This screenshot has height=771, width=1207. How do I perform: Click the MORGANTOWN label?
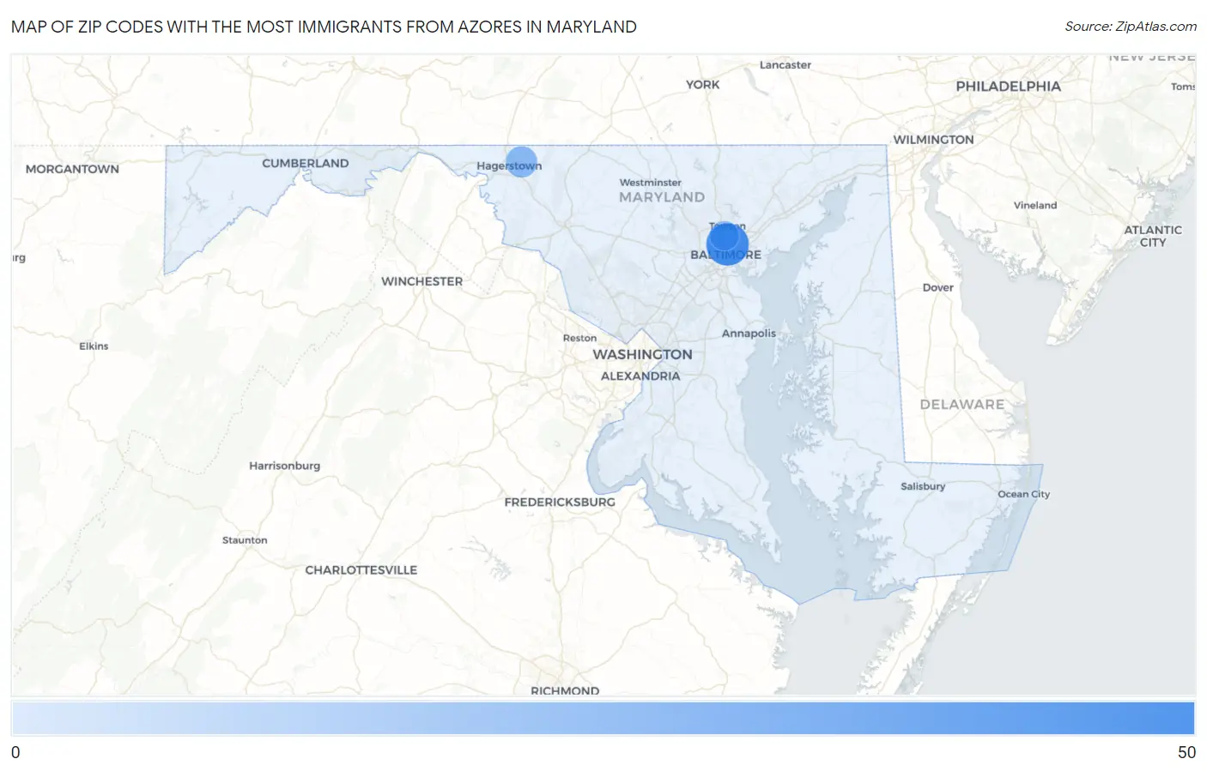(x=72, y=169)
